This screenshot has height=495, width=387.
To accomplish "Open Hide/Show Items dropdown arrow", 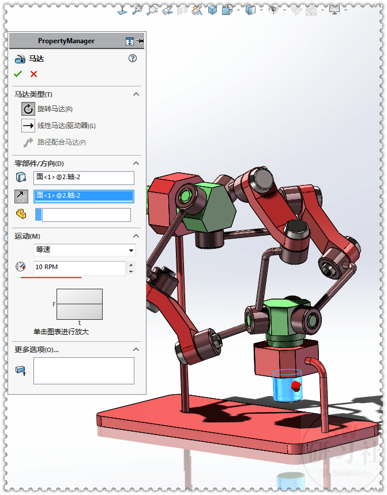I will coord(285,10).
